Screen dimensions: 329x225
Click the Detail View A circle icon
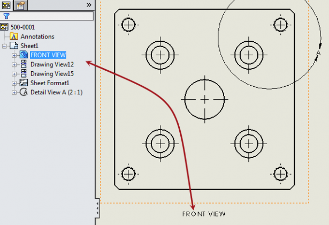click(x=24, y=92)
